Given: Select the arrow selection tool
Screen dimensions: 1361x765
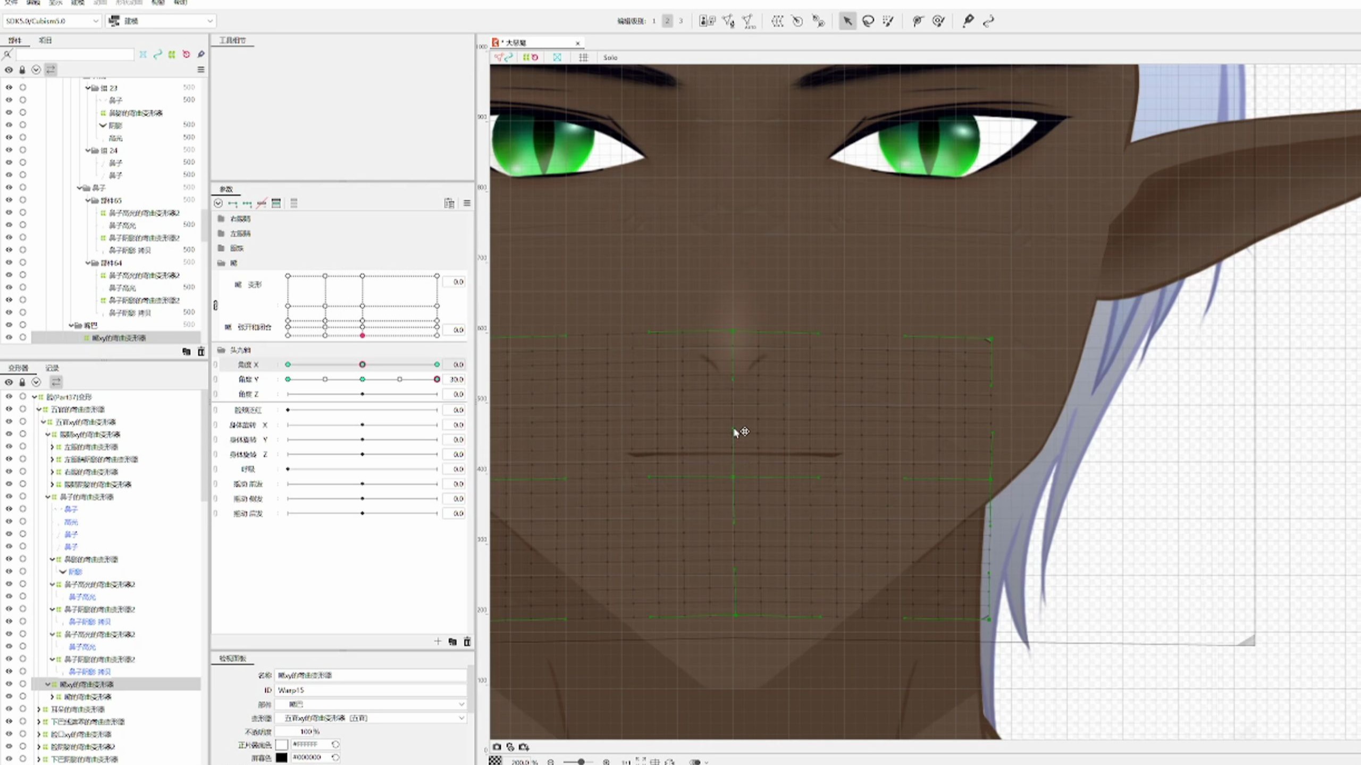Looking at the screenshot, I should (847, 21).
